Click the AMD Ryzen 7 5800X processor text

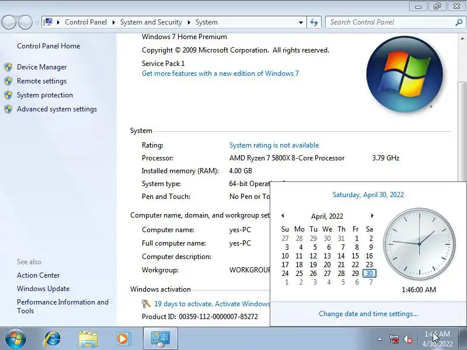(x=287, y=157)
